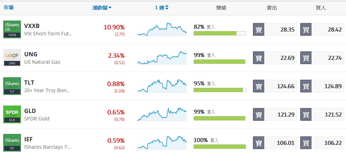Click the iShares UK VXXB logo icon
This screenshot has height=153, width=346.
pyautogui.click(x=12, y=29)
